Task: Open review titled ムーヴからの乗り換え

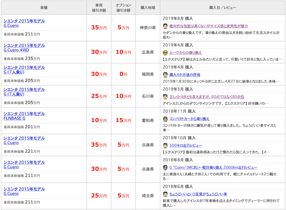Action: coord(185,53)
